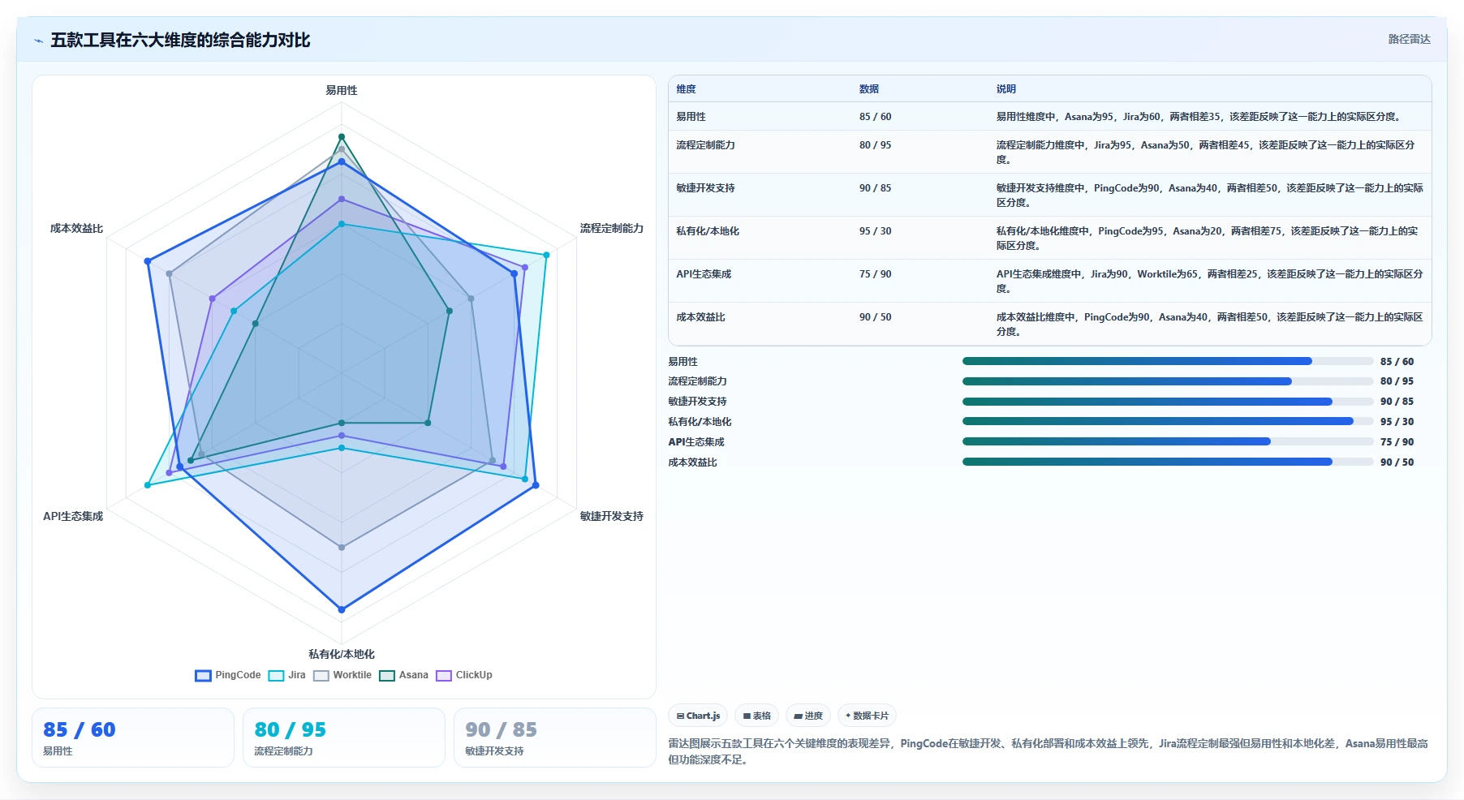Click PingCode's data point on 私有化/本地化 axis
Image resolution: width=1464 pixels, height=800 pixels.
pos(342,609)
